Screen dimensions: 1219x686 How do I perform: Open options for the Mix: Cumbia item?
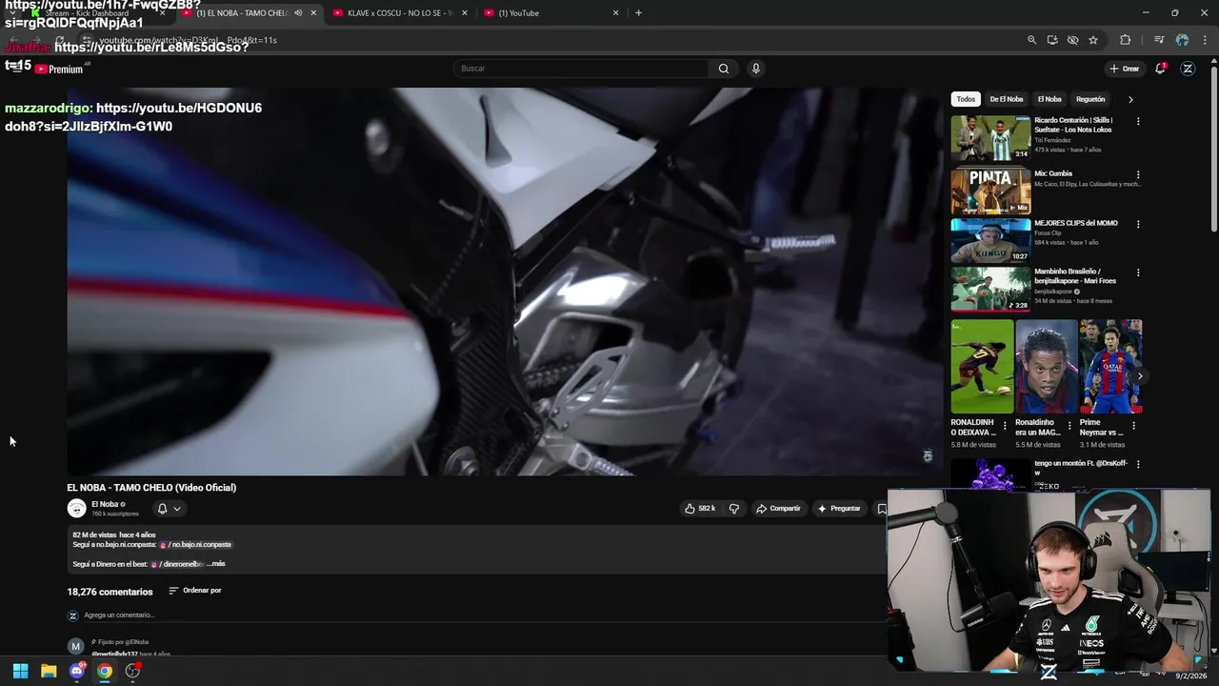coord(1137,175)
